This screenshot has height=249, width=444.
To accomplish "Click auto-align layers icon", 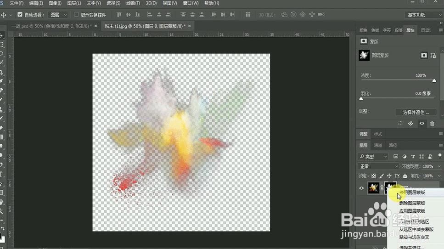I will click(x=248, y=14).
